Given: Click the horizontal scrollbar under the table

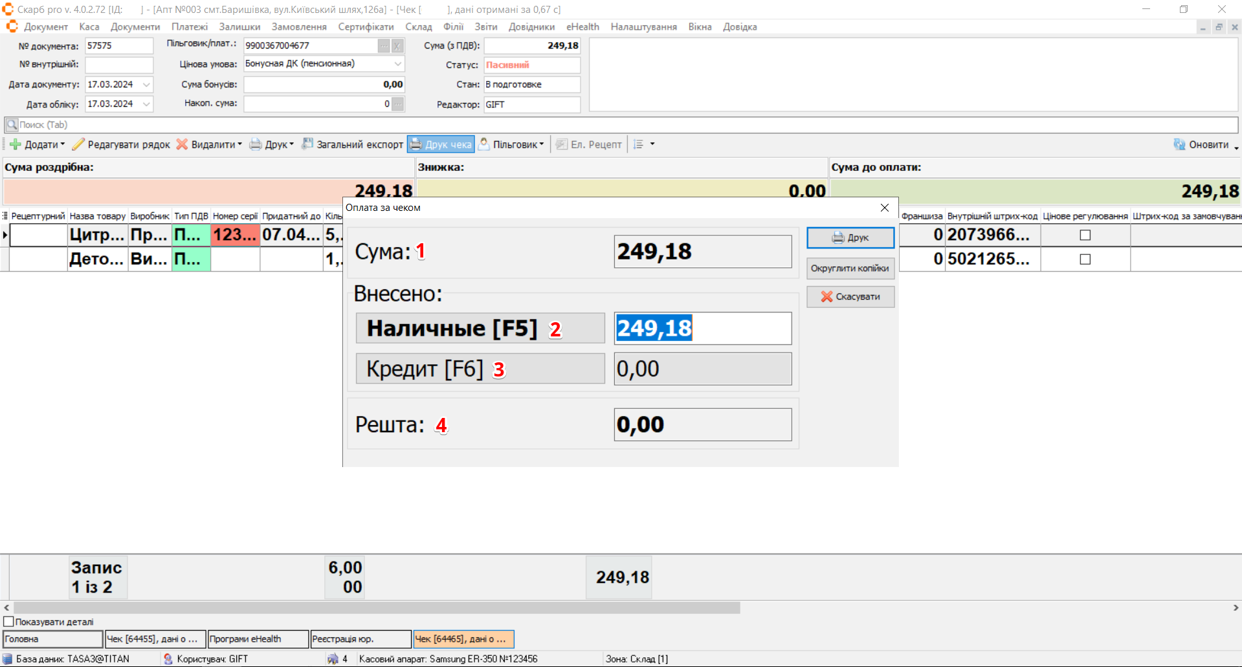Looking at the screenshot, I should point(377,608).
